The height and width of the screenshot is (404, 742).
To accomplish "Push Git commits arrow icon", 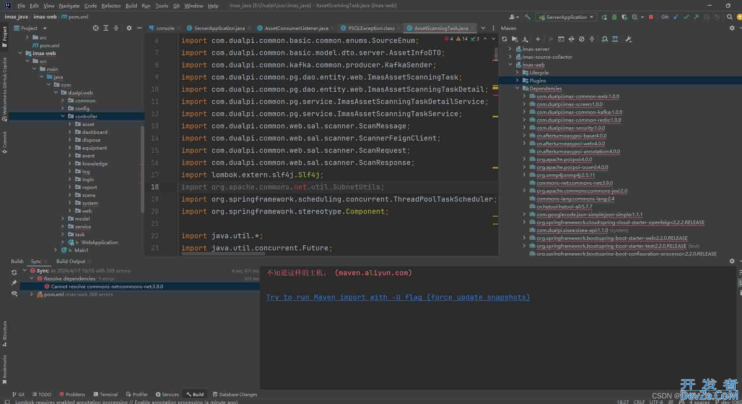I will pyautogui.click(x=696, y=17).
